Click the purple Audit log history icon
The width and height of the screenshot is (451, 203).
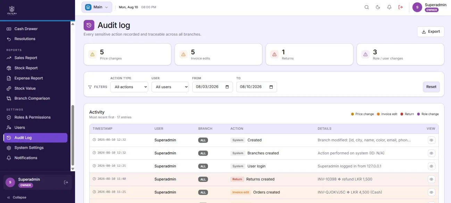(x=89, y=25)
